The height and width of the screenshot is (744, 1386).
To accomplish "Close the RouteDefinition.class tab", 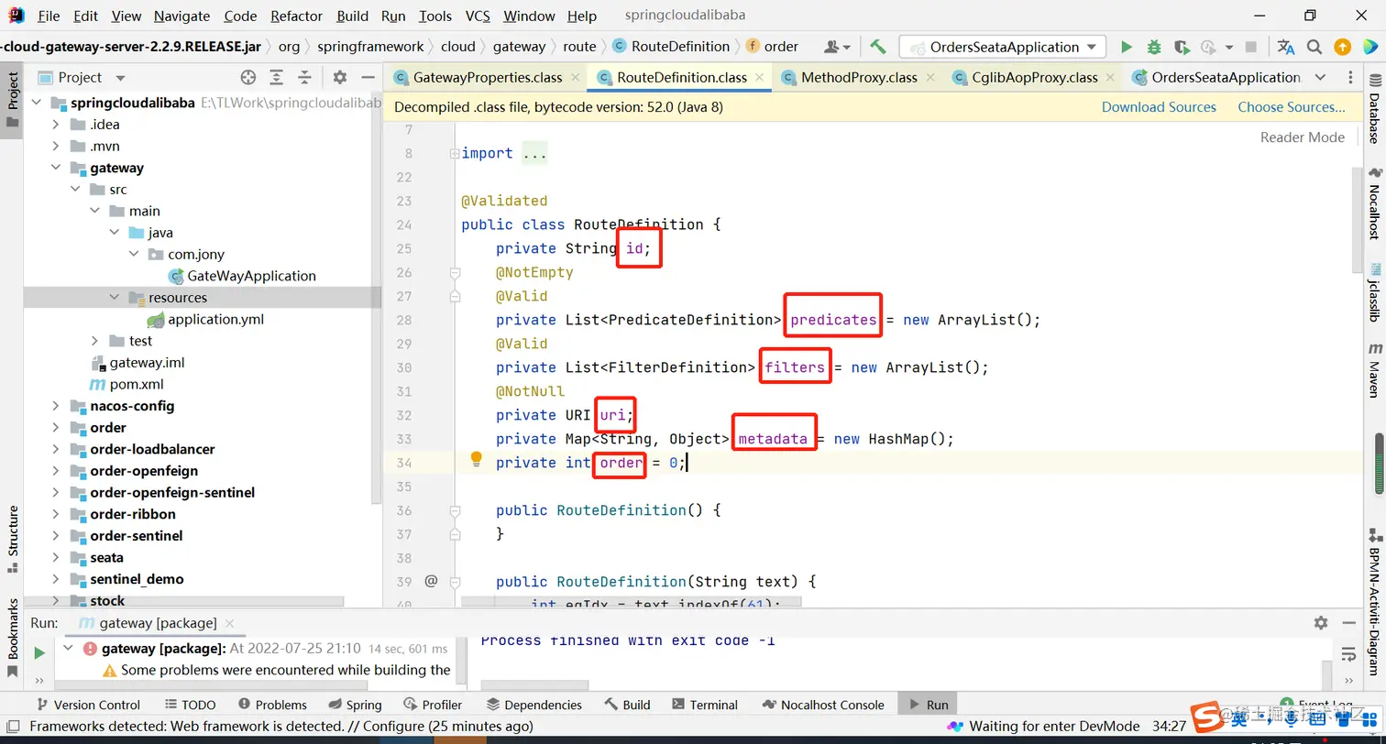I will click(760, 78).
